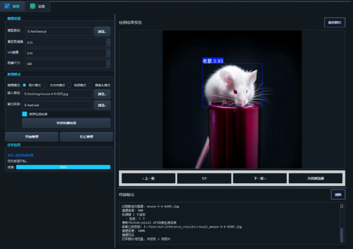
Task: Click the stepper arrows of the 0.45 IoU field
Action: coord(108,53)
